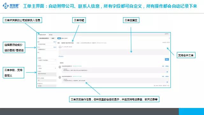Click the agent avatar above the reply box
This screenshot has width=204, height=115.
(60, 47)
